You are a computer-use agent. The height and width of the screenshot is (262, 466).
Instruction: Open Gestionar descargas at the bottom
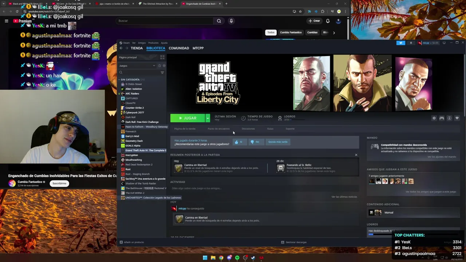294,242
